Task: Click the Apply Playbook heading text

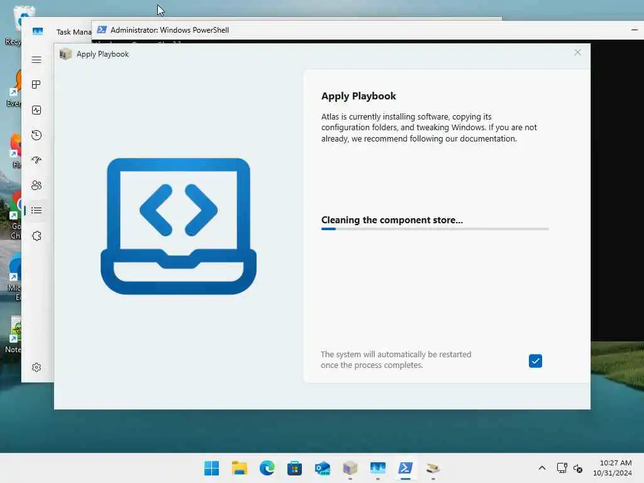Action: point(358,96)
